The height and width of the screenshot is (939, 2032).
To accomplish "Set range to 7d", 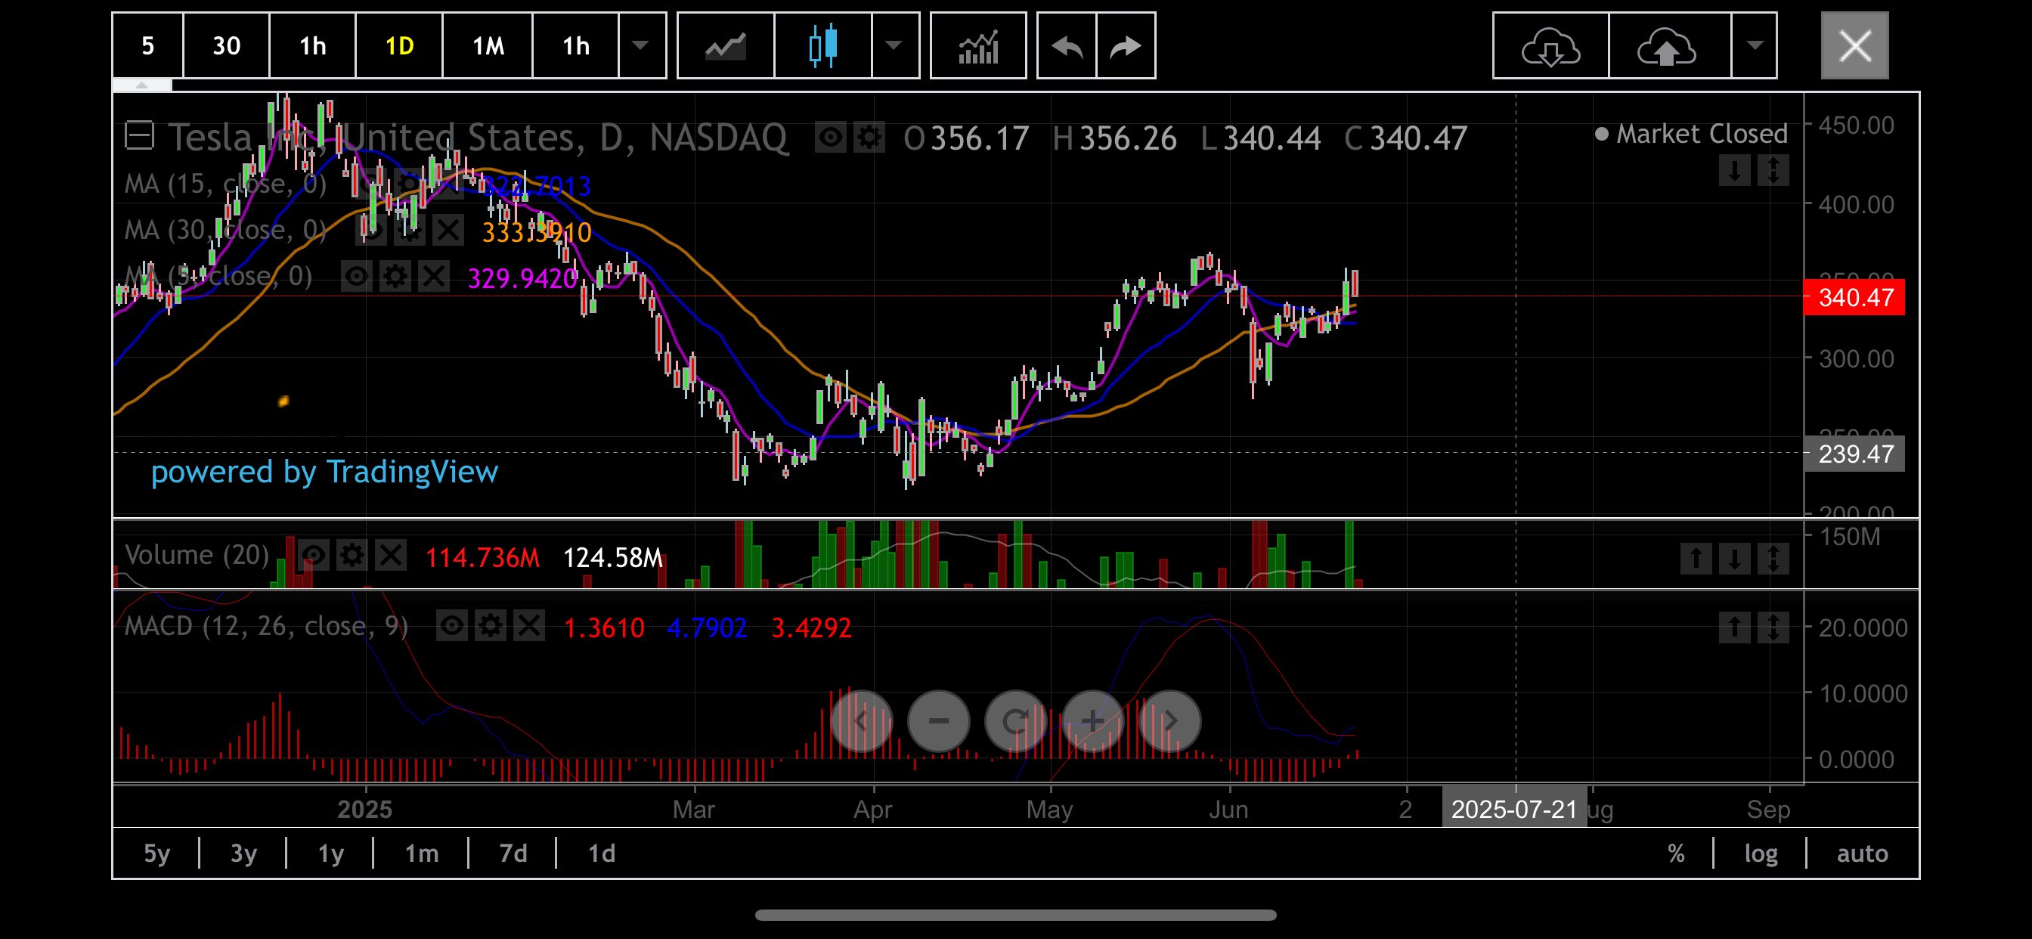I will click(513, 854).
